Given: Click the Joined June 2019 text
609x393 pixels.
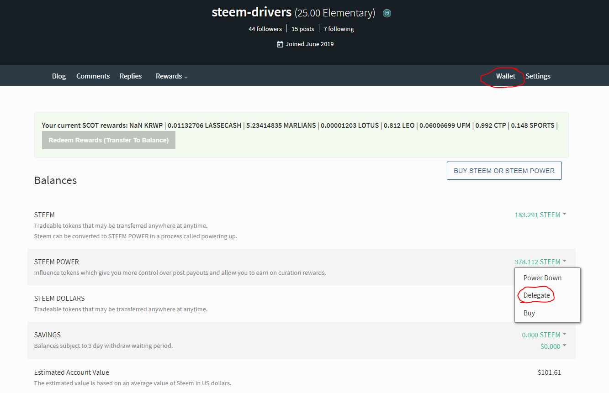Looking at the screenshot, I should click(x=310, y=44).
